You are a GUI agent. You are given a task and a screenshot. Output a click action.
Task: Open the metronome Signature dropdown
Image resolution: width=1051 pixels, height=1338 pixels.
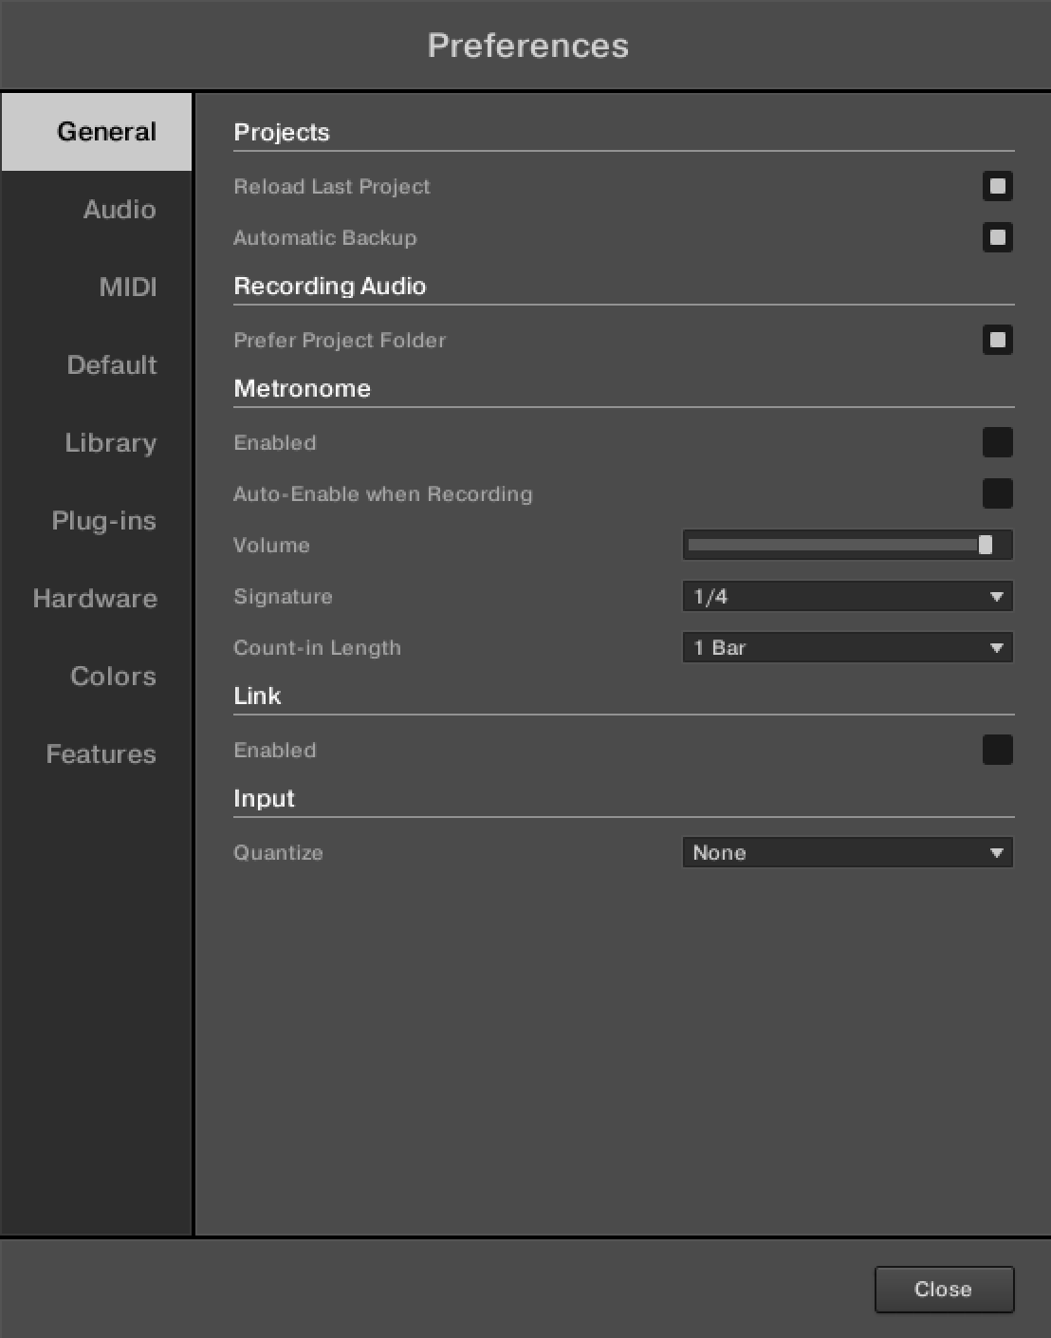(x=847, y=596)
